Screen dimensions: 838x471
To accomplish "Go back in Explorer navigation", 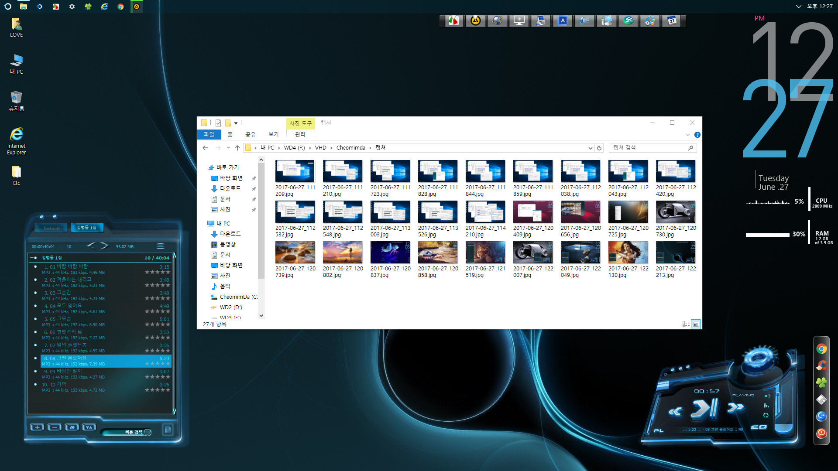I will 205,148.
